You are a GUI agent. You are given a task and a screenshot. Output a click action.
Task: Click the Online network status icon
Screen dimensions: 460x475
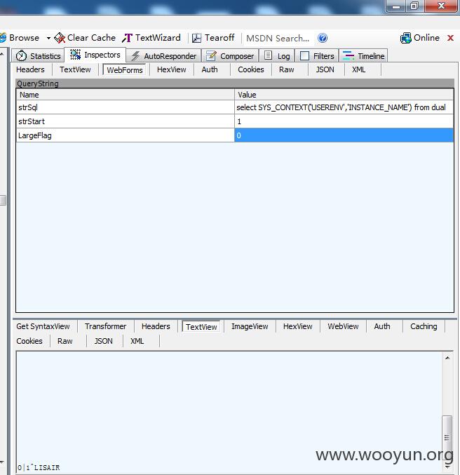pos(405,38)
